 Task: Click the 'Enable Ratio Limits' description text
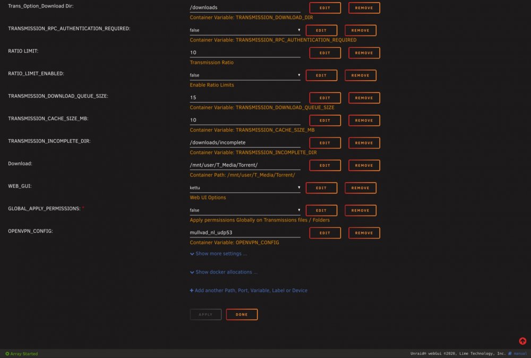pos(212,85)
